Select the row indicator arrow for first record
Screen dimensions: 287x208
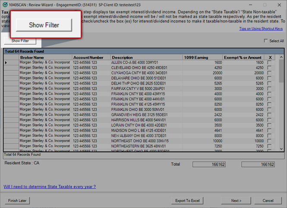point(6,63)
